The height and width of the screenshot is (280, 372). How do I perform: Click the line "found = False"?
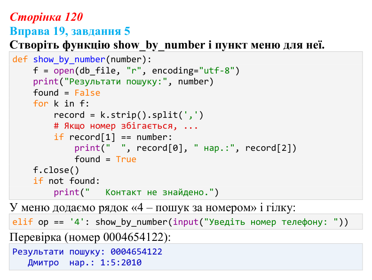click(x=67, y=93)
